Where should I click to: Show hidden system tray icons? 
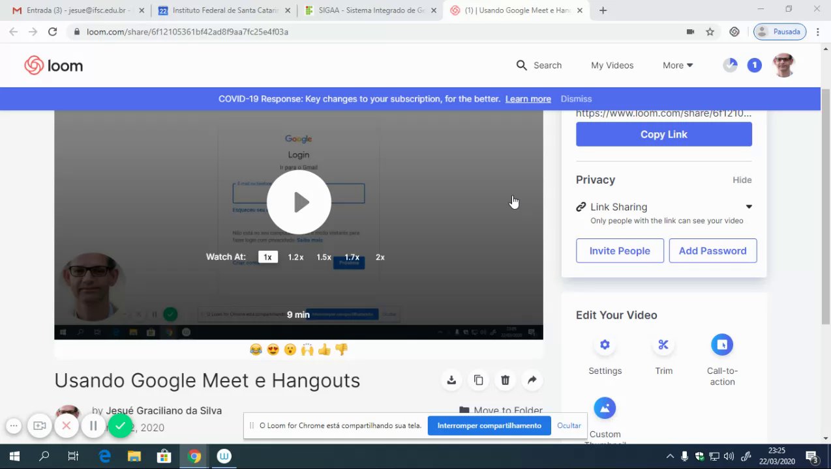[670, 457]
